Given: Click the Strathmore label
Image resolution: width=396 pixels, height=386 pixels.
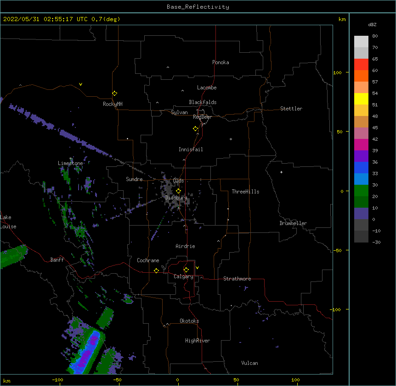Looking at the screenshot, I should [x=237, y=279].
